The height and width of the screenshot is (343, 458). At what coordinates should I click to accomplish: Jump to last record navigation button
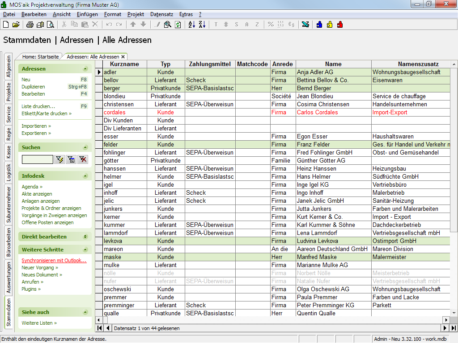(454, 328)
